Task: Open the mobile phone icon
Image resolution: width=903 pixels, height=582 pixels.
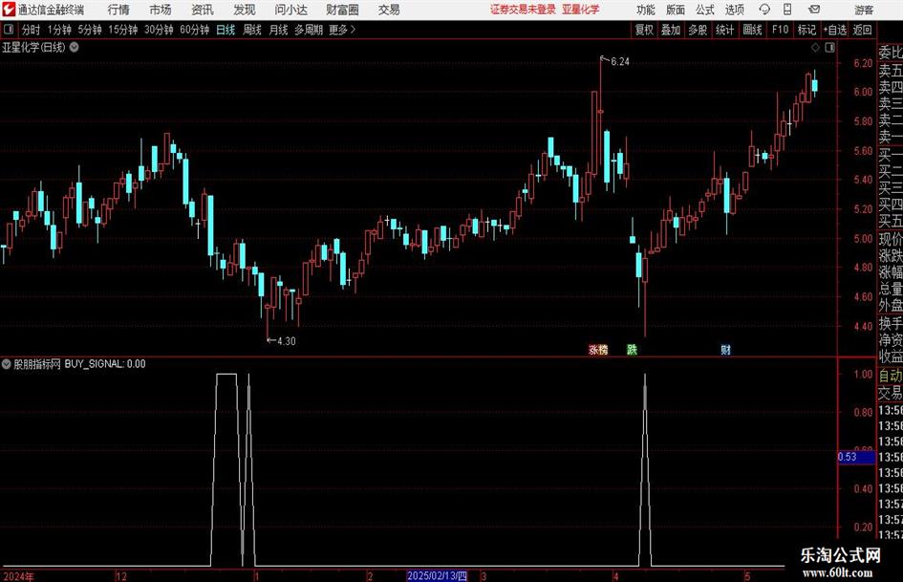Action: click(787, 10)
